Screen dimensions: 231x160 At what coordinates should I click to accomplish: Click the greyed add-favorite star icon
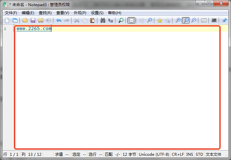coord(168,20)
